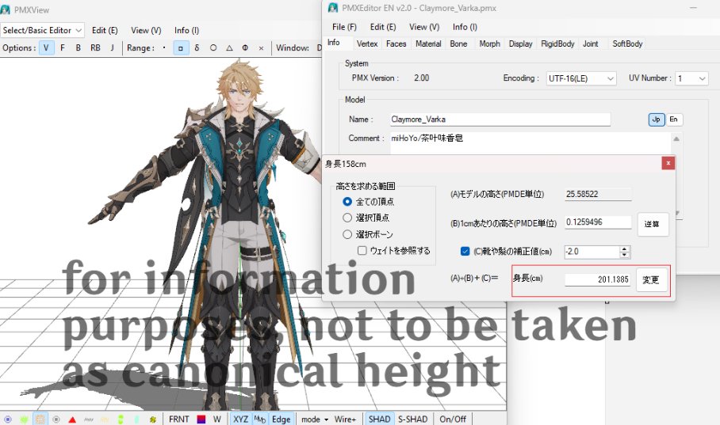The height and width of the screenshot is (425, 720).
Task: Switch to the Joint tab
Action: [x=591, y=44]
